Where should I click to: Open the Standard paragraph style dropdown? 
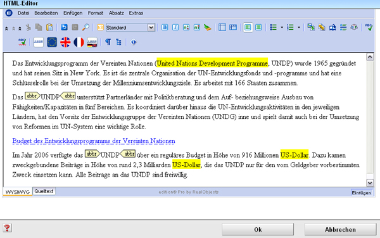click(x=130, y=27)
